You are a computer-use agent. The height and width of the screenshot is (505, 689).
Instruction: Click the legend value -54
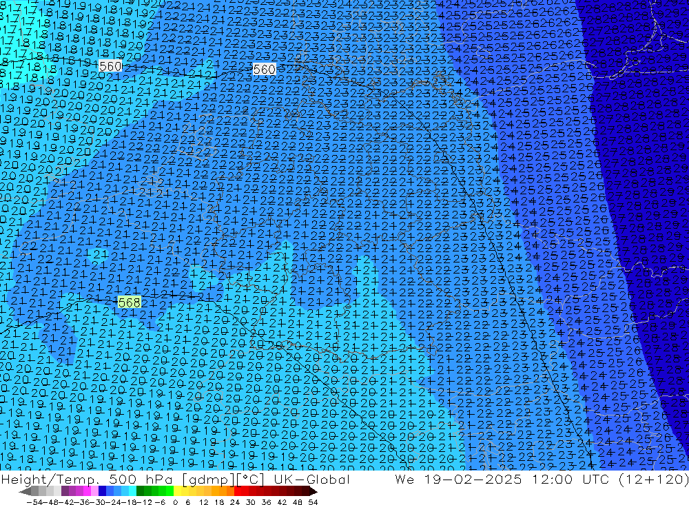coord(34,502)
